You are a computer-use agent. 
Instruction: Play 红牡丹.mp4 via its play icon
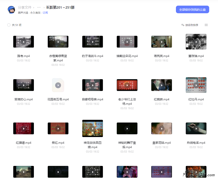pos(196,85)
